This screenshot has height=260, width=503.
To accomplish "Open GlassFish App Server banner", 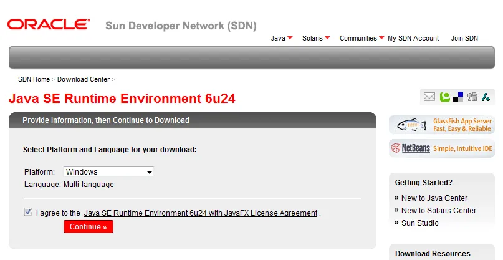I will tap(442, 125).
